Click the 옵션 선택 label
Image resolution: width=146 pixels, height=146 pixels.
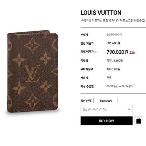pyautogui.click(x=86, y=101)
